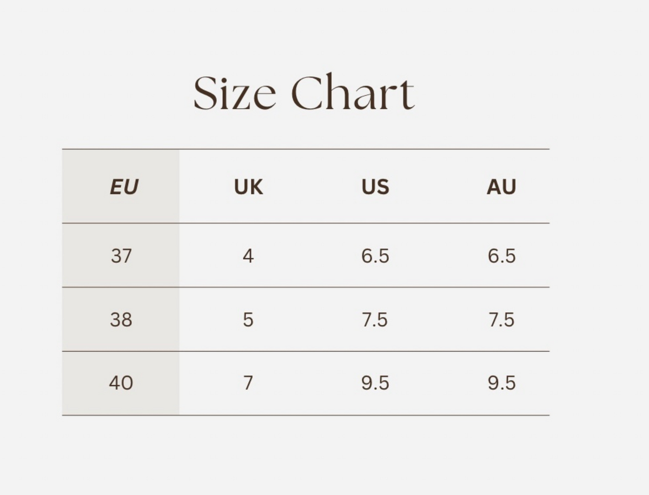
Task: Select the AU column header
Action: coord(501,187)
